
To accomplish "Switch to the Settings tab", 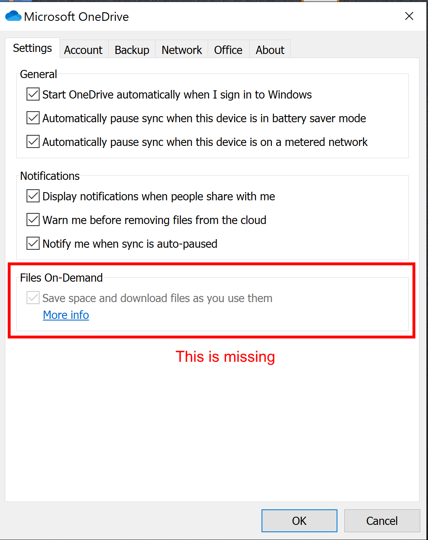I will 33,48.
